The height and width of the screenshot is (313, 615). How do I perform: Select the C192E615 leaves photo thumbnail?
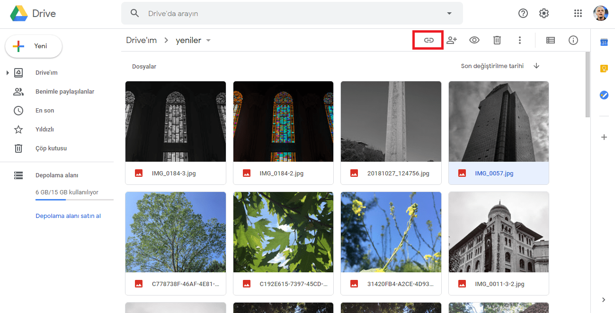tap(283, 232)
